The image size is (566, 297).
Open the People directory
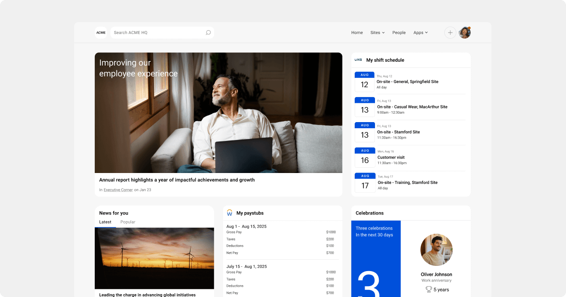(399, 33)
